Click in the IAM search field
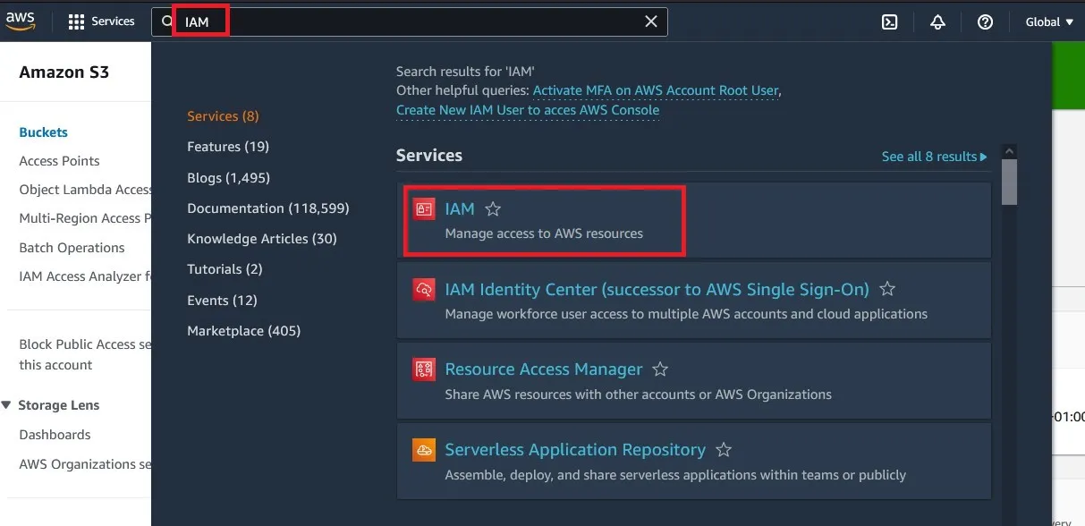The image size is (1085, 526). (409, 21)
